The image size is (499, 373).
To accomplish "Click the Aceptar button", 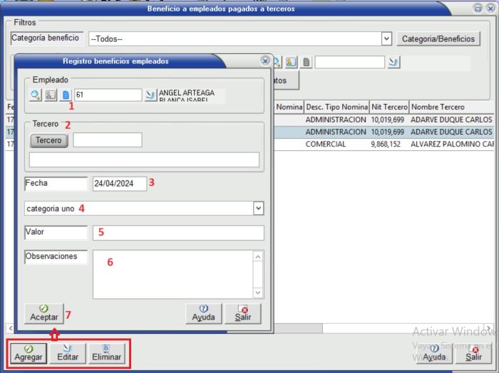I will [x=43, y=312].
